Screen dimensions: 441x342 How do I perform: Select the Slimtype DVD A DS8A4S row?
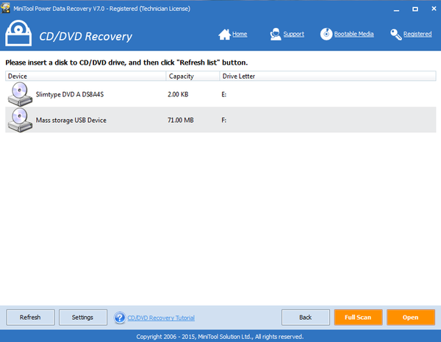point(220,94)
